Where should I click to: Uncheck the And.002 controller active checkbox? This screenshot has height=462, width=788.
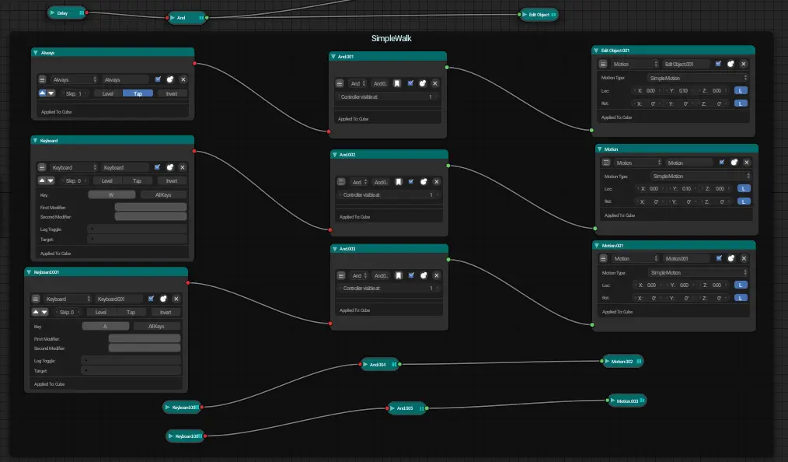coord(410,181)
